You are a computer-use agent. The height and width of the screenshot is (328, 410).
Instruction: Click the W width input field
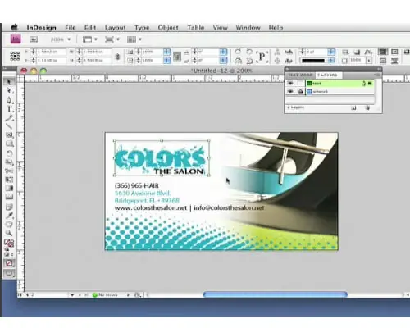[97, 52]
